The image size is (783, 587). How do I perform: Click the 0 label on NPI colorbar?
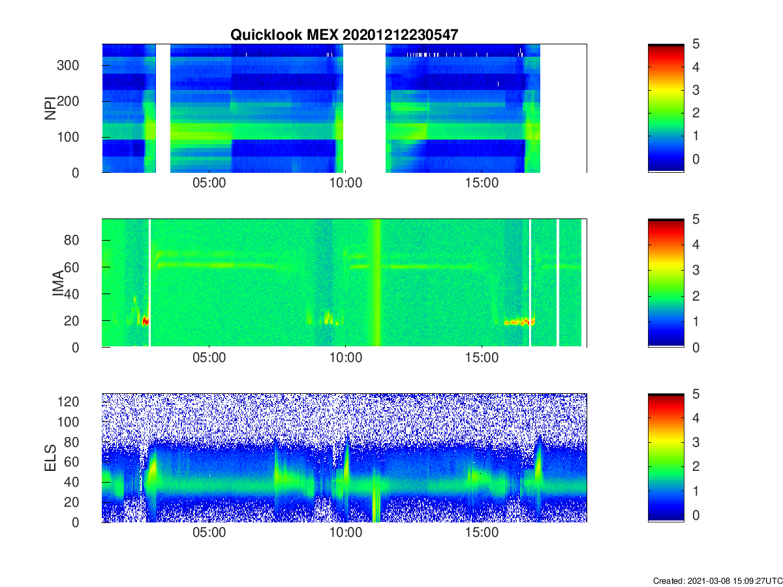point(695,159)
